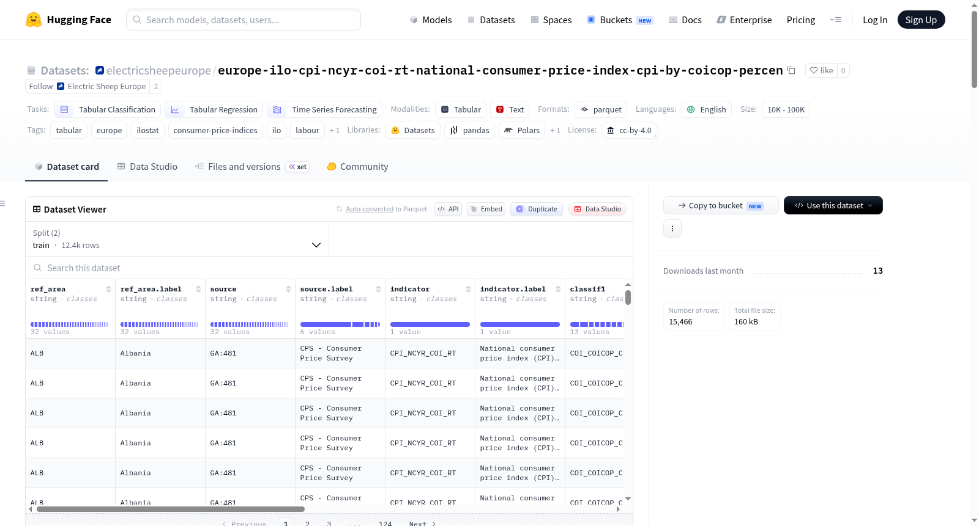Click the Hugging Face logo icon
The height and width of the screenshot is (526, 979).
pos(34,20)
